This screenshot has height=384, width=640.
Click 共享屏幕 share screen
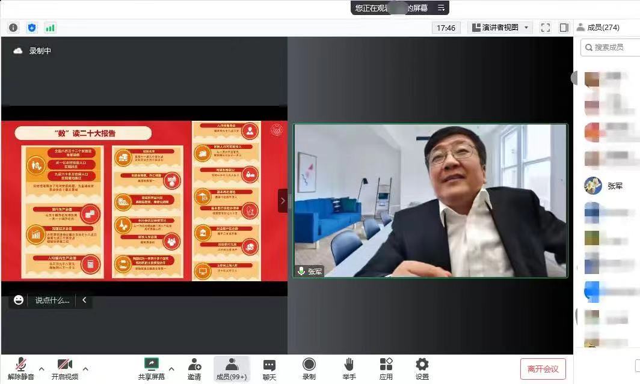click(x=151, y=368)
